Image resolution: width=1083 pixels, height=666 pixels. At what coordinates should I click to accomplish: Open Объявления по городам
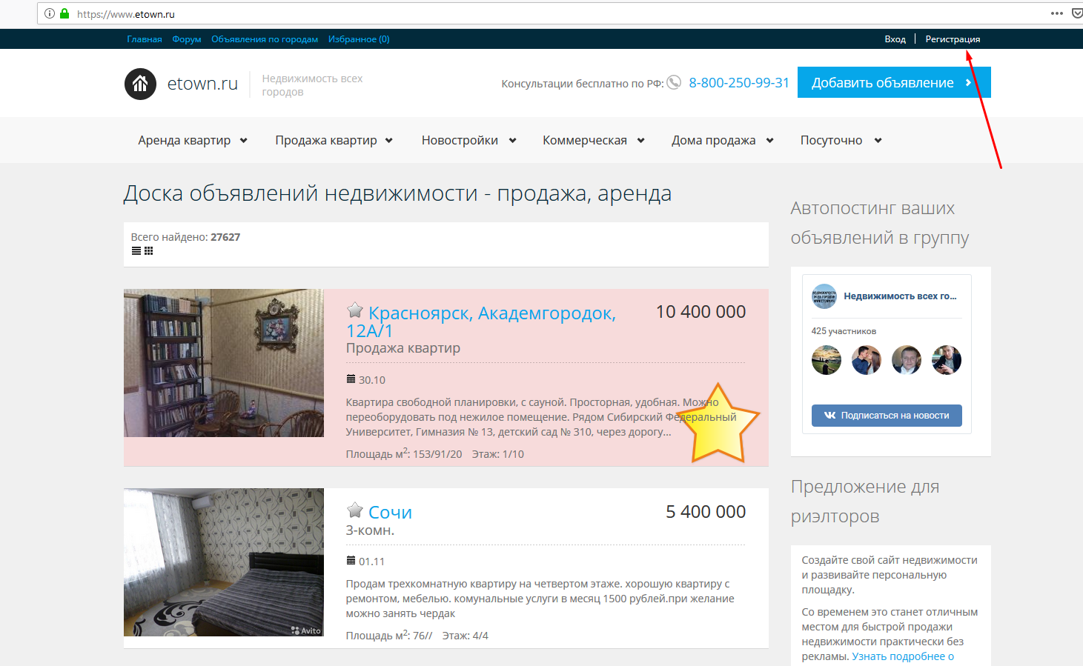(265, 39)
